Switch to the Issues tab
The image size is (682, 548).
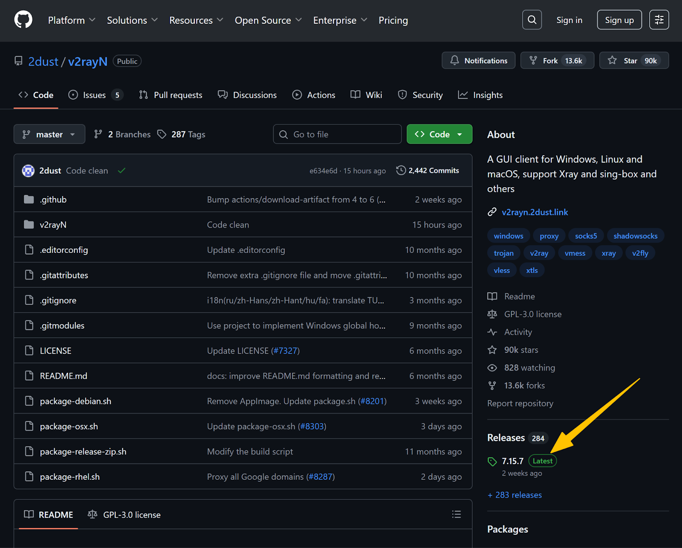coord(95,95)
